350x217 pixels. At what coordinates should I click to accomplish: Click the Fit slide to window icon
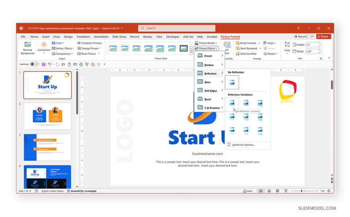[x=329, y=191]
